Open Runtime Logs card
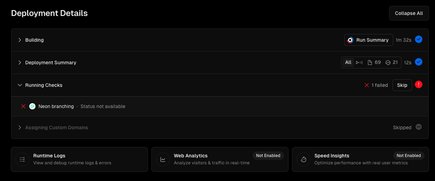Screen dimensions: 435x181 [79, 159]
